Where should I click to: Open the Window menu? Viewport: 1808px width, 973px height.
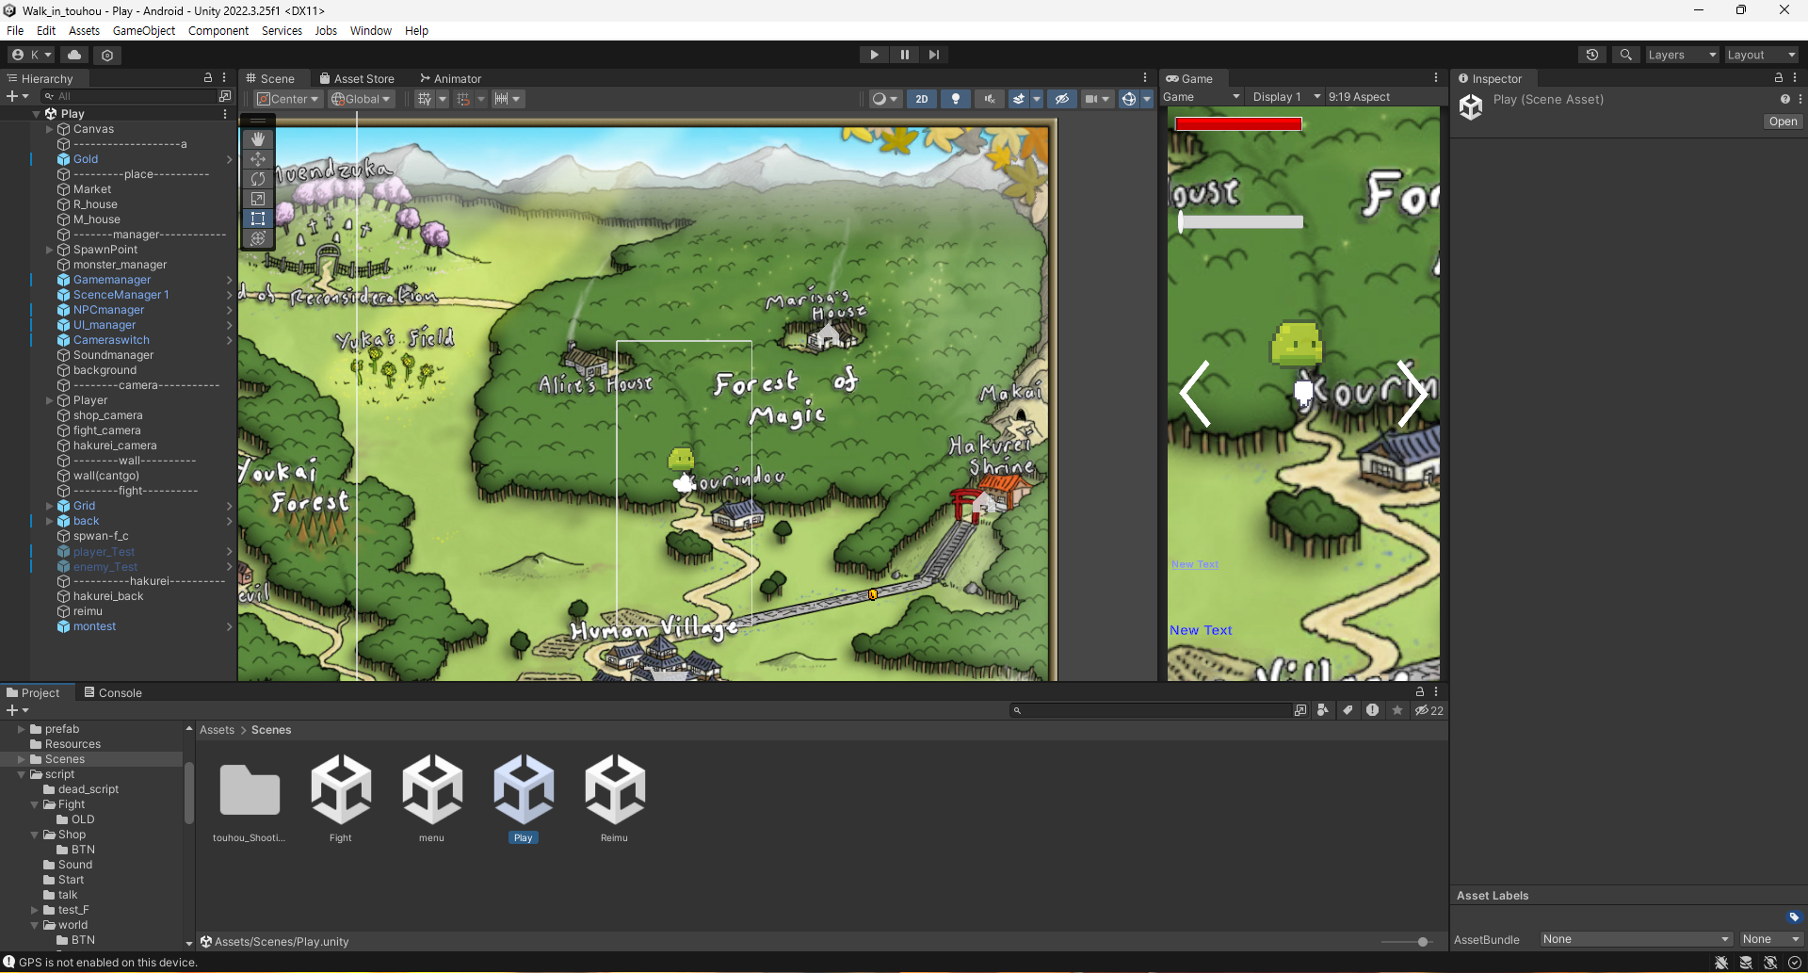point(371,31)
